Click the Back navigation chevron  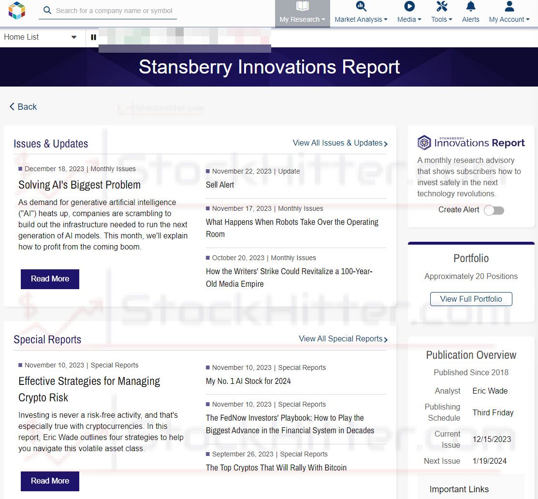point(12,106)
